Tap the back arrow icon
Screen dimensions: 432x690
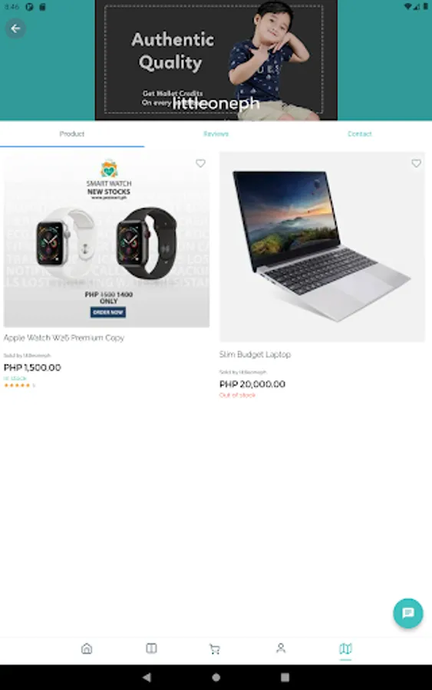pos(15,28)
